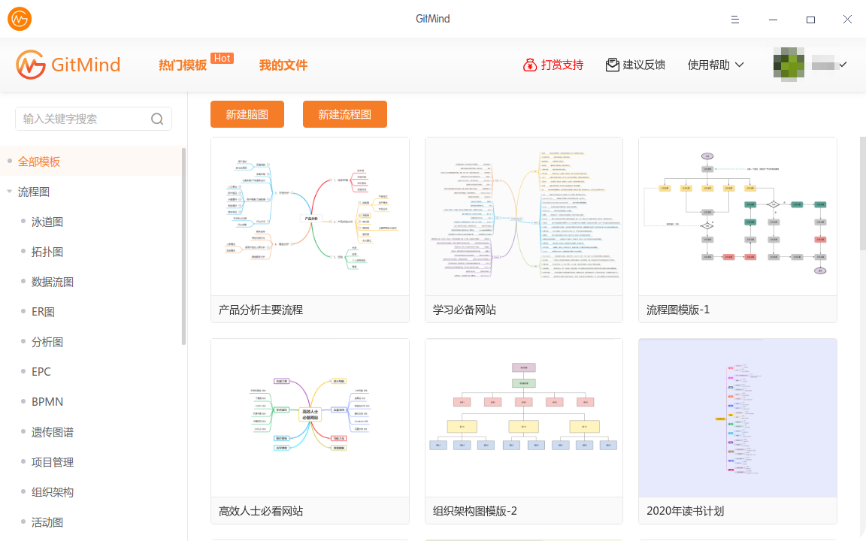
Task: Click the 新建脑图 button
Action: [247, 114]
